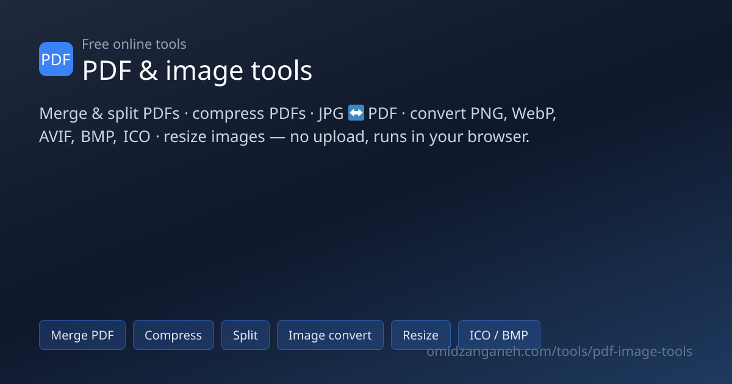
Task: Click the Resize button
Action: [421, 335]
